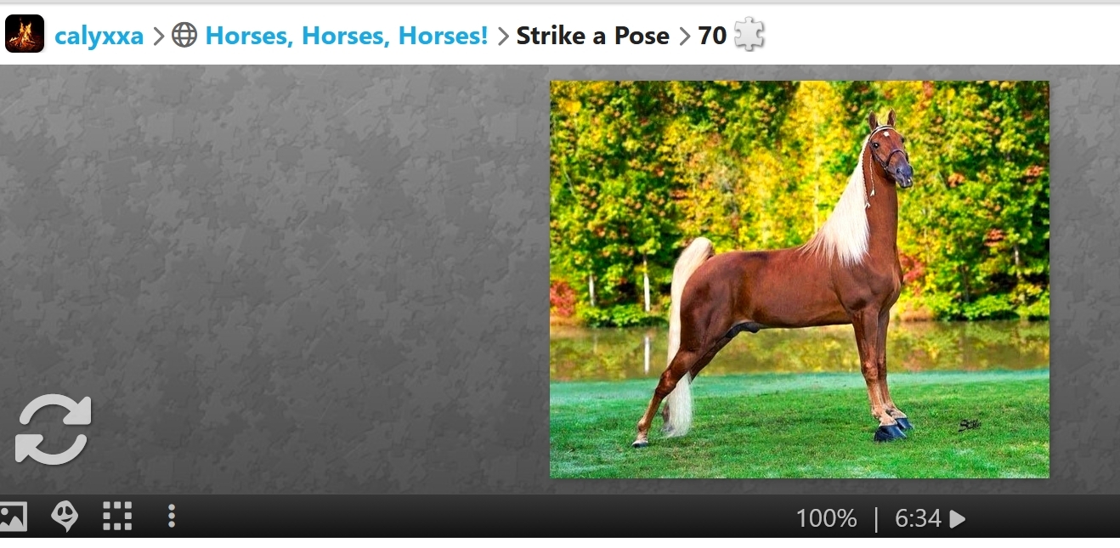Viewport: 1120px width, 548px height.
Task: Open the Horses, Horses, Horses! album link
Action: coord(347,36)
